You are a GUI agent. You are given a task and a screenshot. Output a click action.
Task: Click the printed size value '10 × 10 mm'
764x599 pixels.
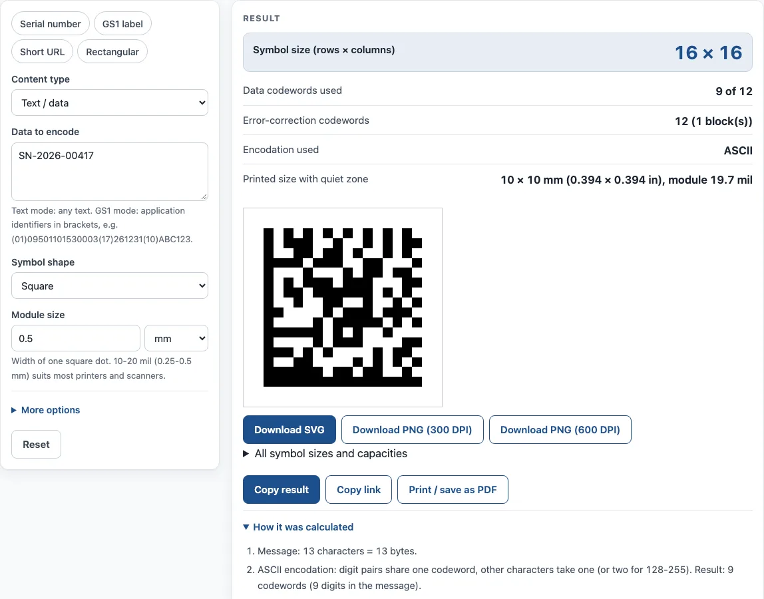point(627,180)
